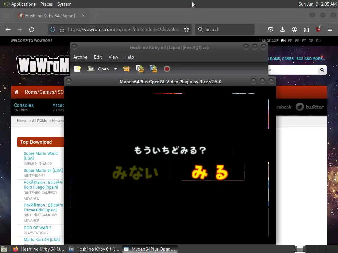Screen dimensions: 338x253
Task: Click Firefox account icon
Action: (294, 29)
